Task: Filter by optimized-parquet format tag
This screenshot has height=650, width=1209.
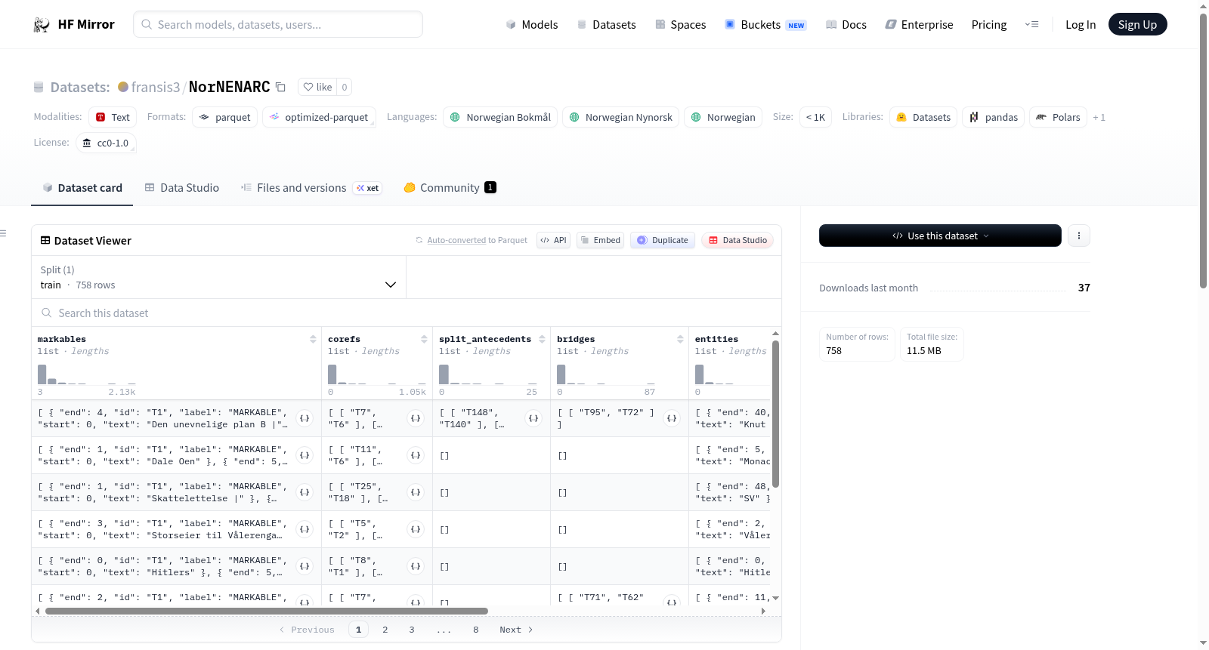Action: (x=319, y=117)
